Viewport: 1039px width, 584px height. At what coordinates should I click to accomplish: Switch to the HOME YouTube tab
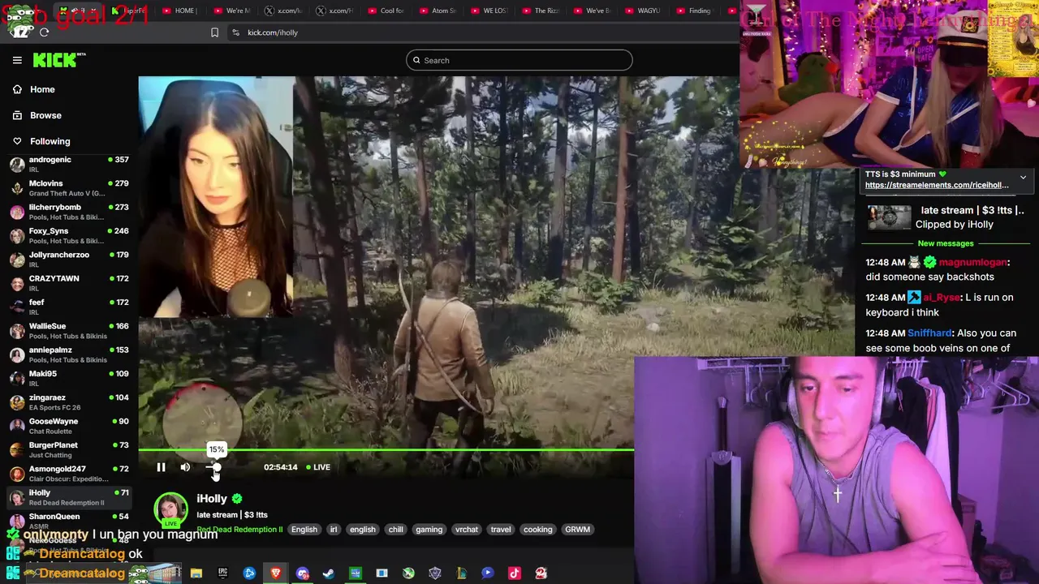179,11
